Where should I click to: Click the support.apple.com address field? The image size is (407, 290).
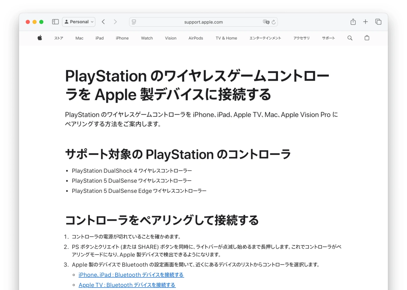(203, 22)
